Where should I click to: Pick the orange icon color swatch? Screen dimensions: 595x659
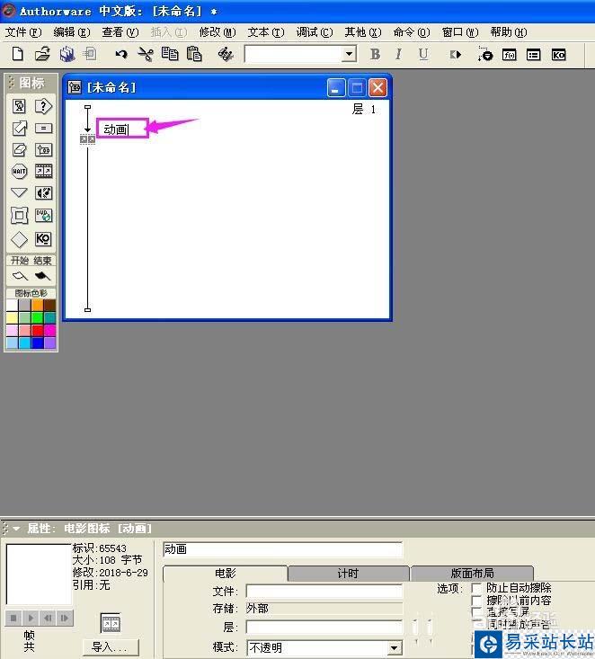click(37, 305)
